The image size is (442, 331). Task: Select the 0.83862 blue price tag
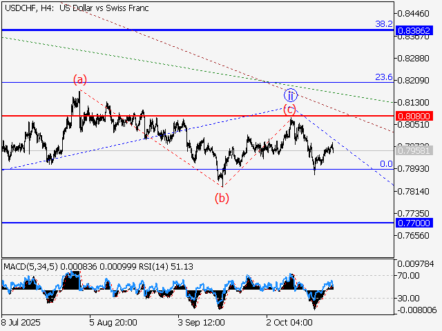coord(414,30)
